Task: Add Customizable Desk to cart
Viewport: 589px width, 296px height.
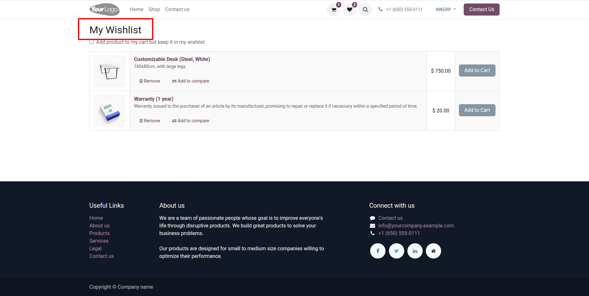Action: [x=477, y=71]
